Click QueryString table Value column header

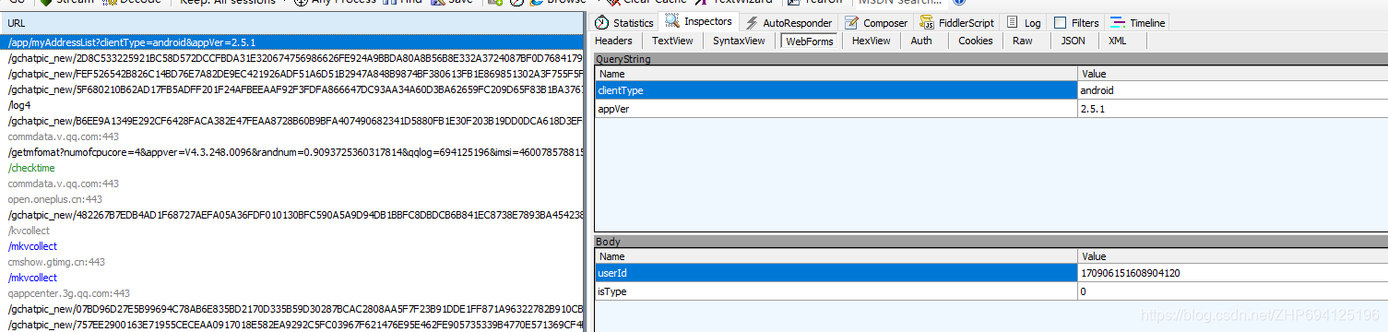click(1232, 73)
